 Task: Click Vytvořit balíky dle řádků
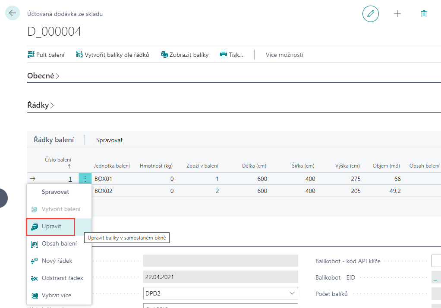[x=112, y=55]
